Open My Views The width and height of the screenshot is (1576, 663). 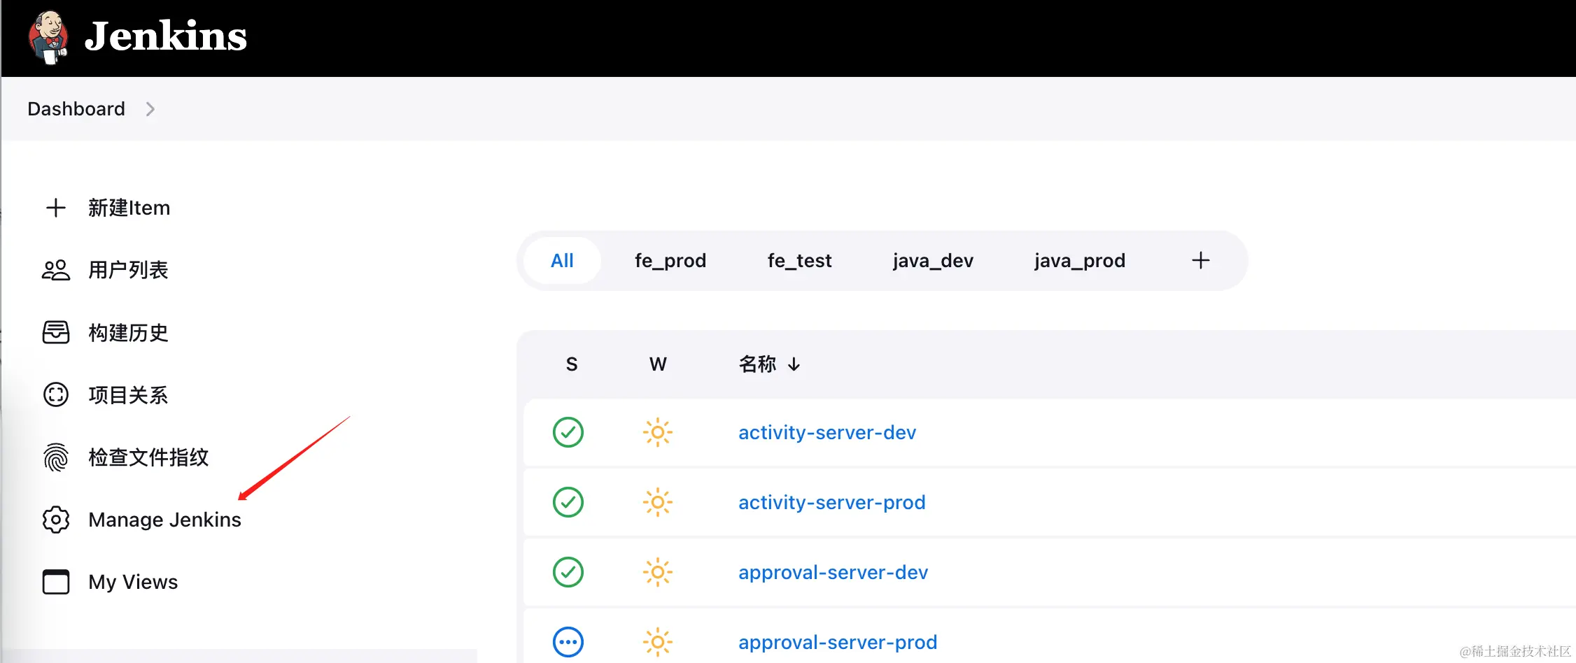133,582
